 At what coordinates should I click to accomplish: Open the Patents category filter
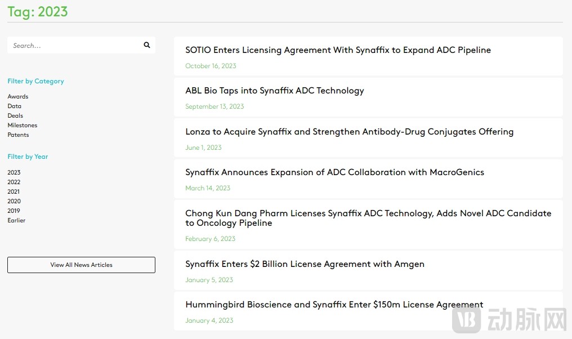[x=18, y=135]
